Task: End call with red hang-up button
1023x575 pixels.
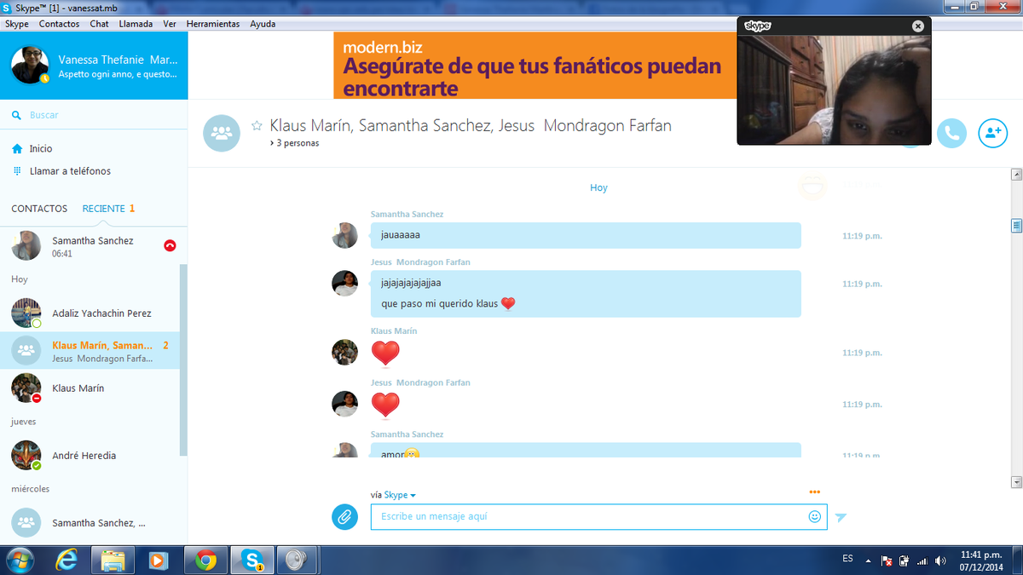Action: pyautogui.click(x=170, y=245)
